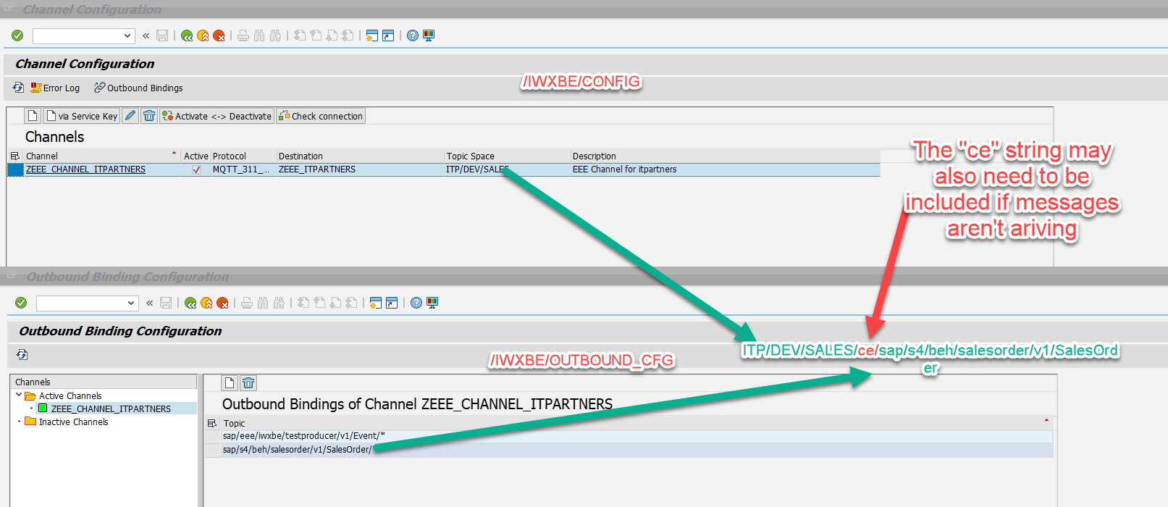Select the sap/s4/beh/salesorder/v1/SalesOrder/ topic row
The height and width of the screenshot is (507, 1168).
297,450
